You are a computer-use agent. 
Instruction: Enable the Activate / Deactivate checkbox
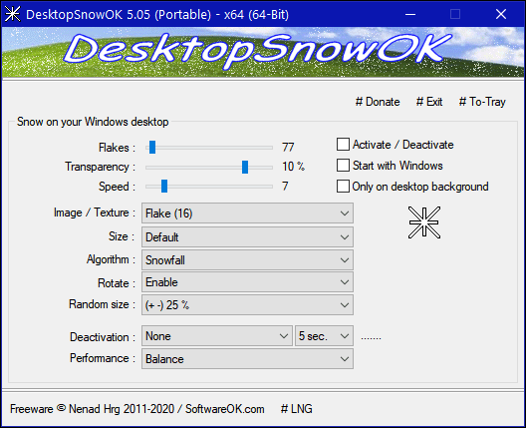point(343,145)
